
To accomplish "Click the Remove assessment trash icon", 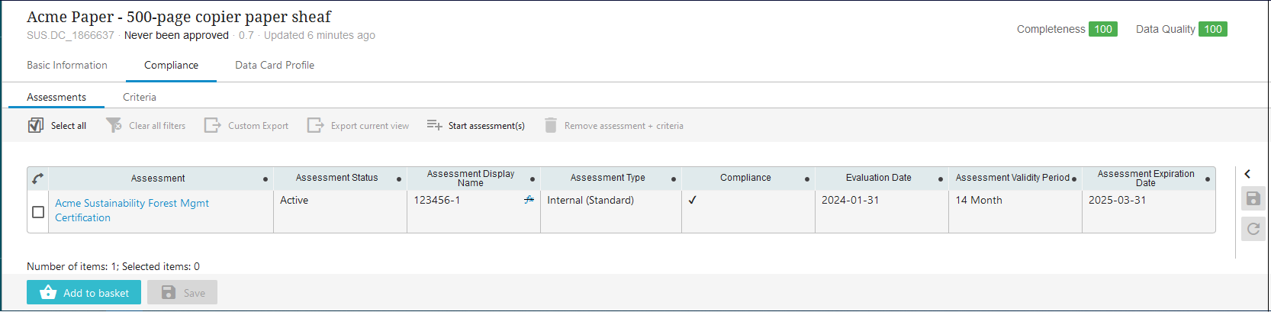I will (551, 126).
